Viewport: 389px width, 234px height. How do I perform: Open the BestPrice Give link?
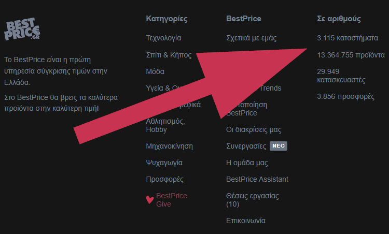click(x=172, y=200)
